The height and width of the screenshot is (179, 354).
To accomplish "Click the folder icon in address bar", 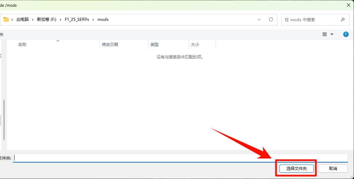I will pos(6,19).
